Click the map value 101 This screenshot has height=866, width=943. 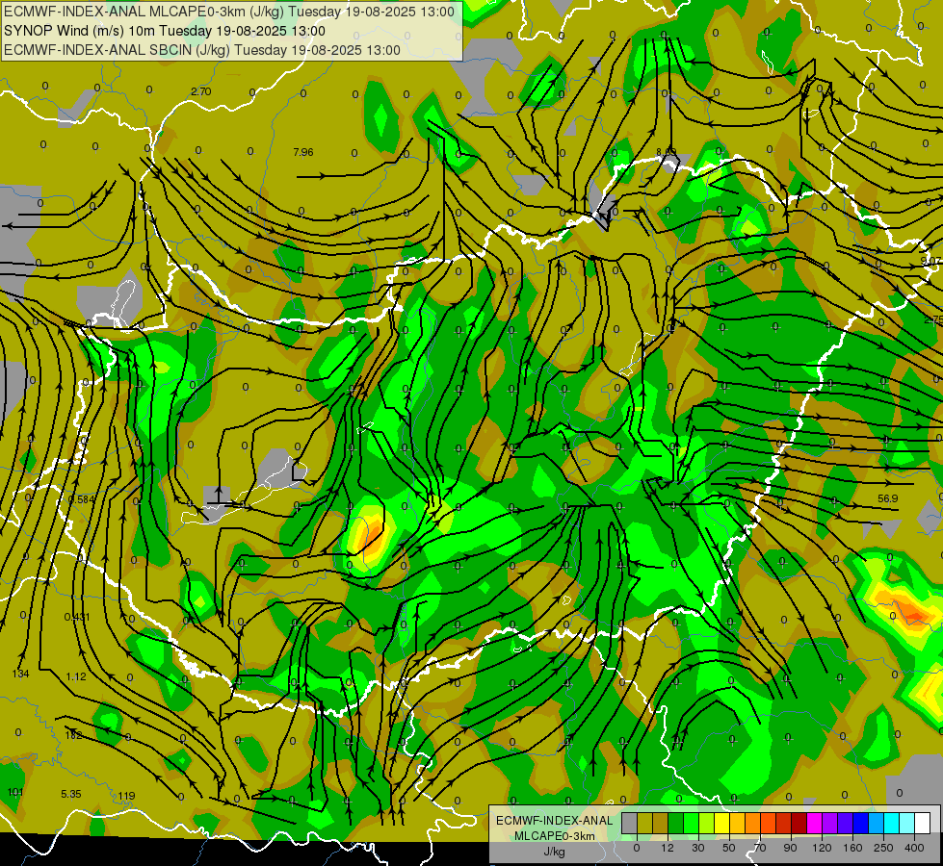pos(15,792)
